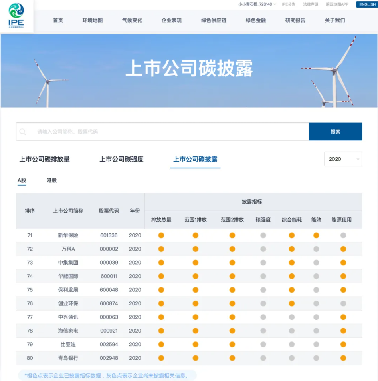
Task: Click 保利发展's orange 综合能耗 dot
Action: click(x=292, y=290)
